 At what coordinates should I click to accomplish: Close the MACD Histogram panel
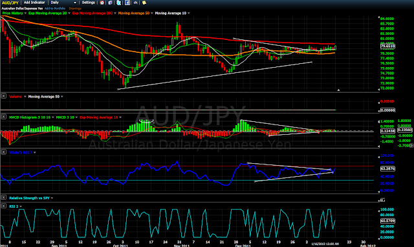pyautogui.click(x=4, y=117)
